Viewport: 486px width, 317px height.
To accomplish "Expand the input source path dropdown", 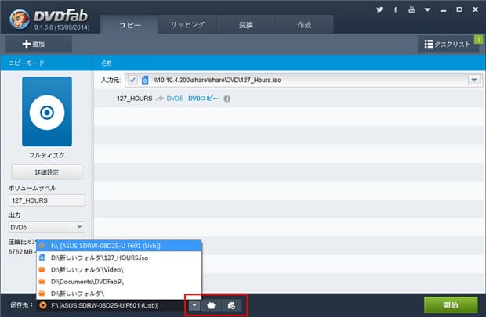I will pos(473,80).
